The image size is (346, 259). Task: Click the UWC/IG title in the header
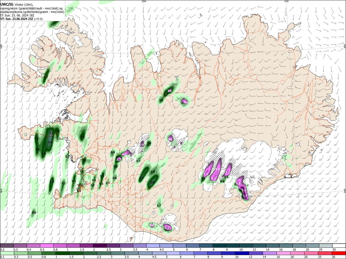tap(6, 4)
